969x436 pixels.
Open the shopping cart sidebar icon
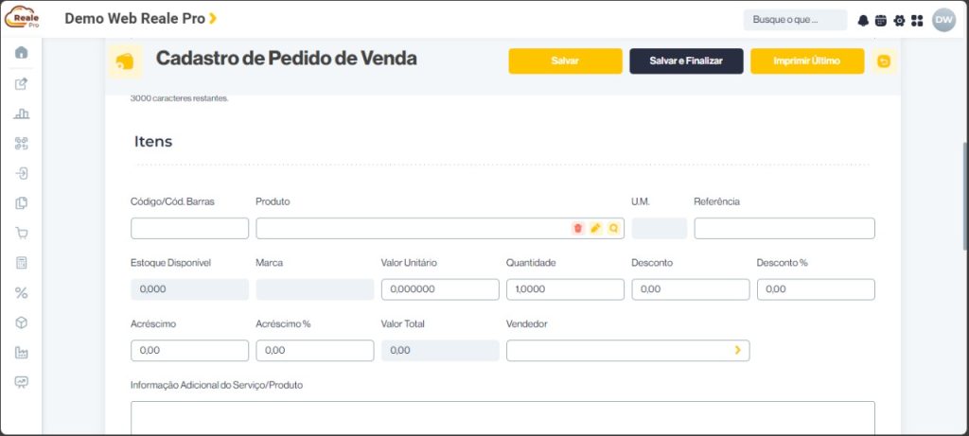pos(22,233)
